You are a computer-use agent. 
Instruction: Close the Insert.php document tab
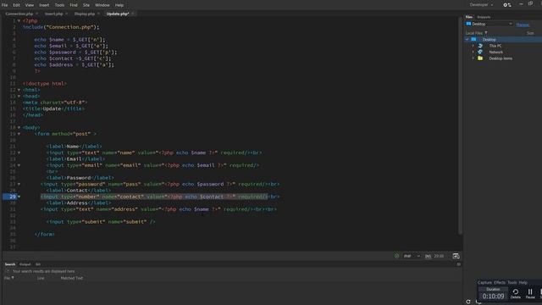click(x=66, y=14)
